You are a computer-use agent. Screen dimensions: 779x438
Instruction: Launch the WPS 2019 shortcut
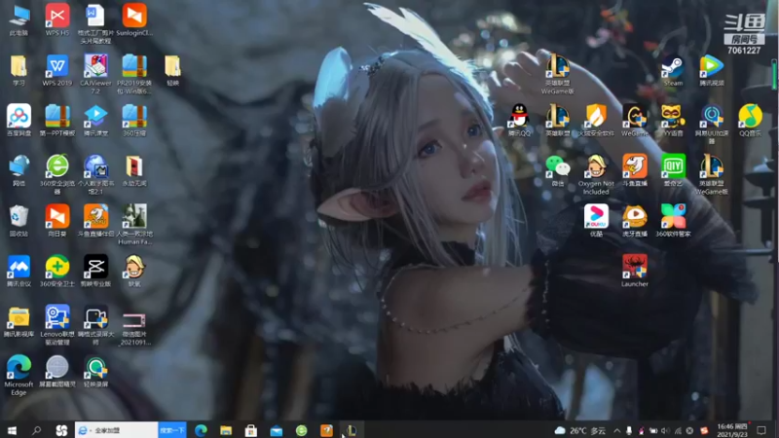coord(57,70)
